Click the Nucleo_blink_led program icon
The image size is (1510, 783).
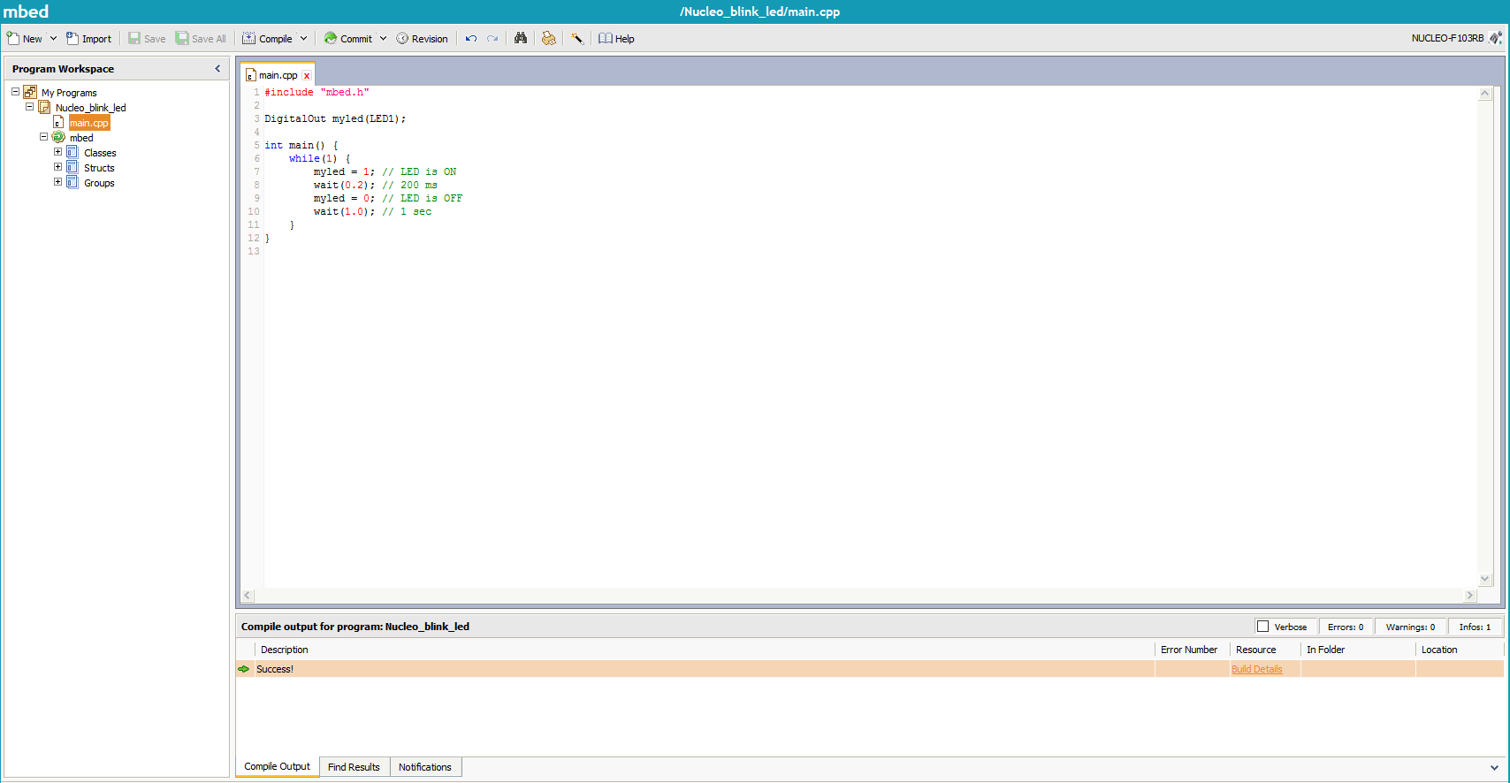tap(44, 107)
